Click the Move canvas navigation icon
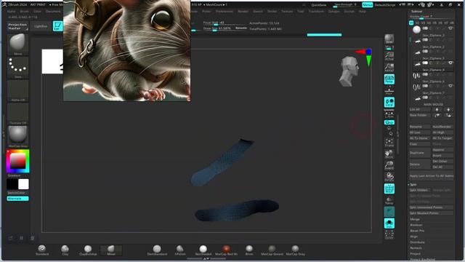This screenshot has height=262, width=465. coord(389,154)
